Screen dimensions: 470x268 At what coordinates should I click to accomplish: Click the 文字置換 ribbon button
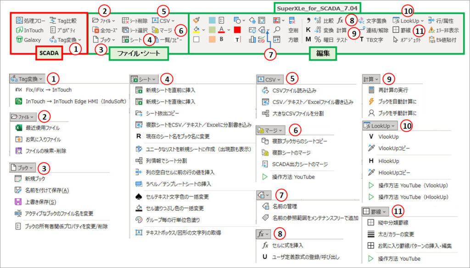[x=372, y=21]
